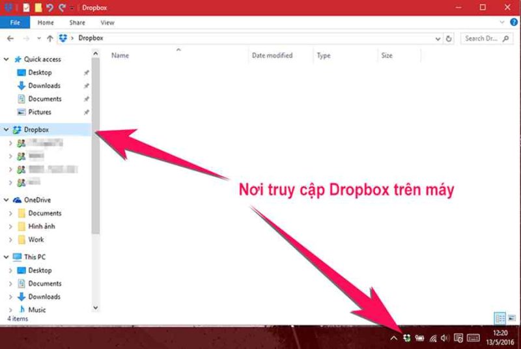The image size is (521, 349).
Task: Open the Help question mark icon
Action: 514,22
